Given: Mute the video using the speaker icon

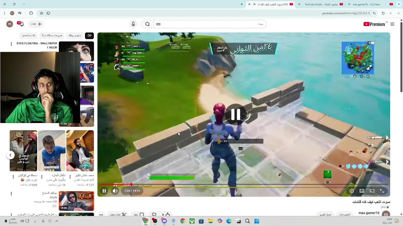Looking at the screenshot, I should pos(115,191).
